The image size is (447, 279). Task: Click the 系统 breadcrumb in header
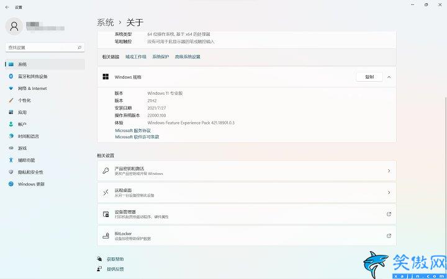(106, 22)
